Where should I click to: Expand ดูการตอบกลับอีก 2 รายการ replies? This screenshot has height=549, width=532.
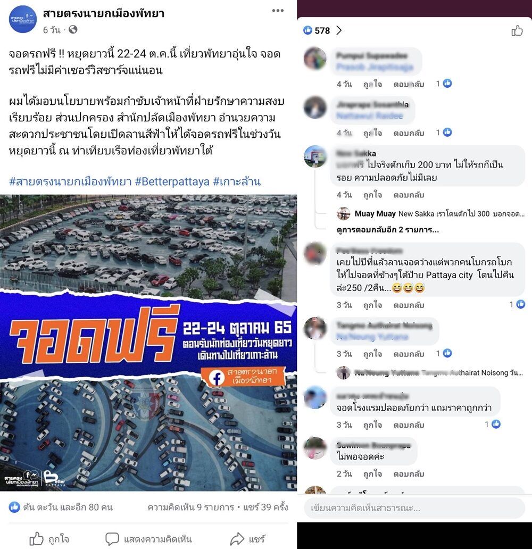coord(387,230)
